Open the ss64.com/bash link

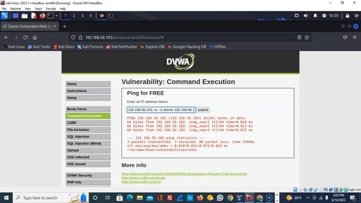point(143,178)
